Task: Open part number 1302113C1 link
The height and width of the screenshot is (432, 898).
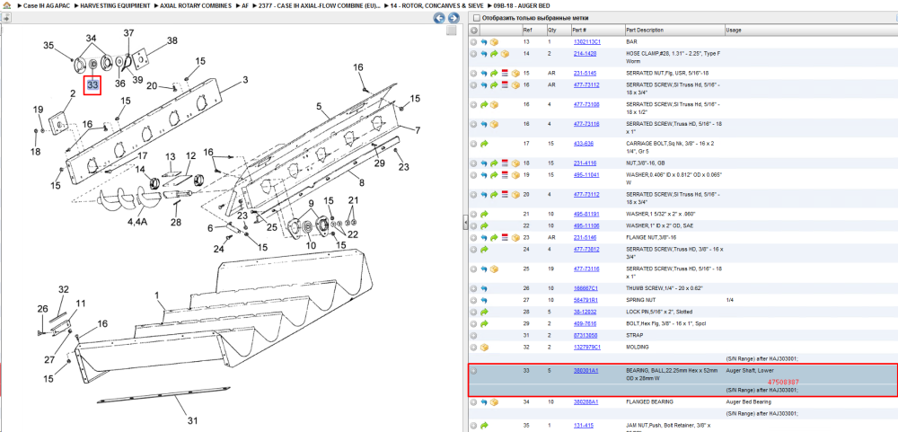Action: click(586, 42)
